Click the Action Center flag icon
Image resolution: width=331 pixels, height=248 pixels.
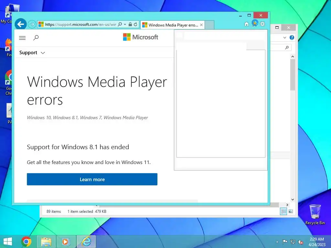(285, 242)
